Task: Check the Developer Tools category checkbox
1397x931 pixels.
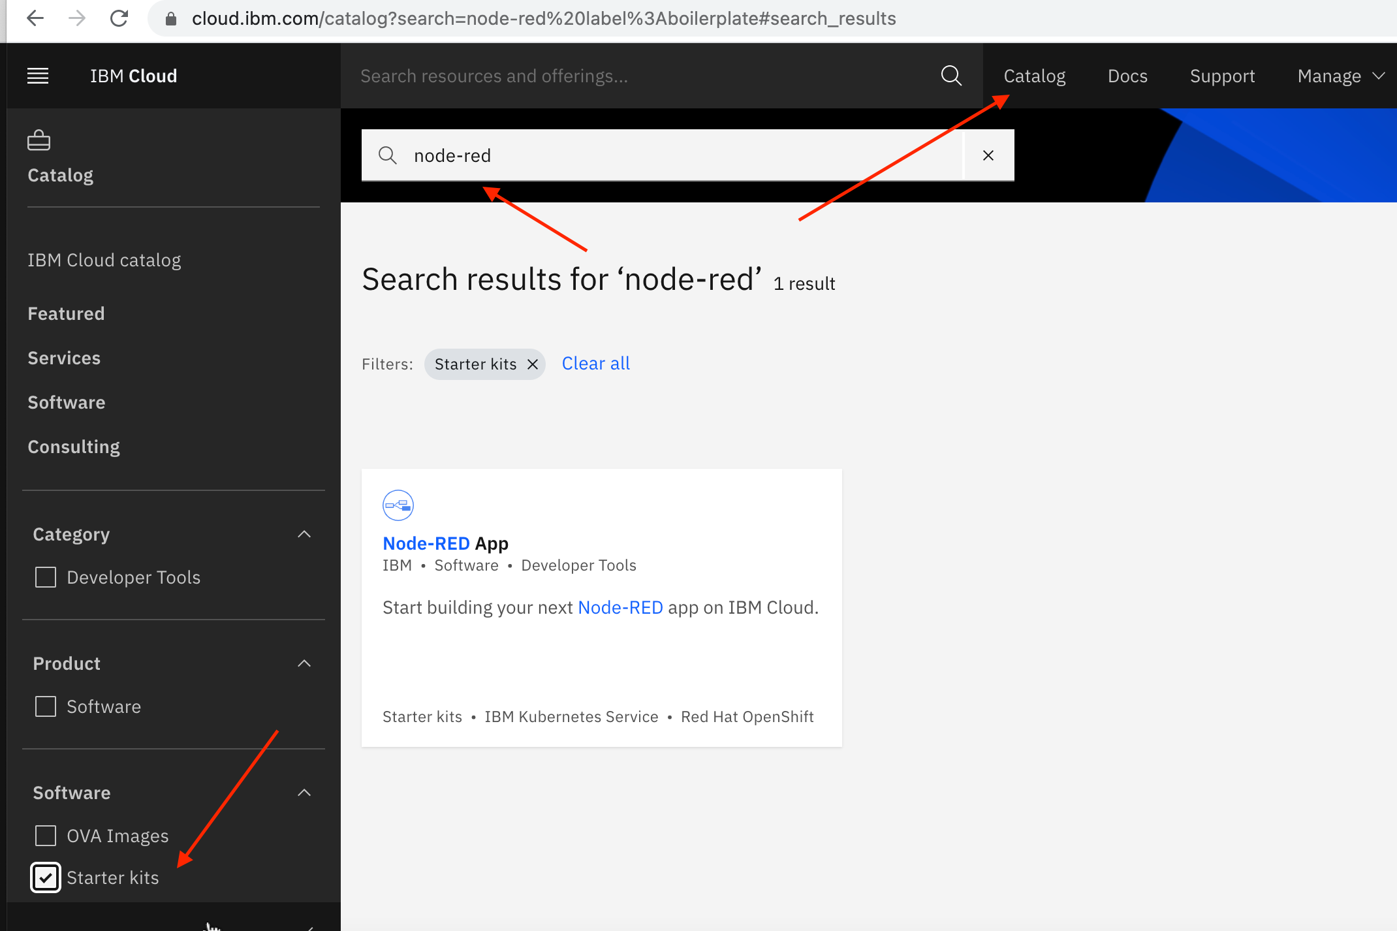Action: pos(46,577)
